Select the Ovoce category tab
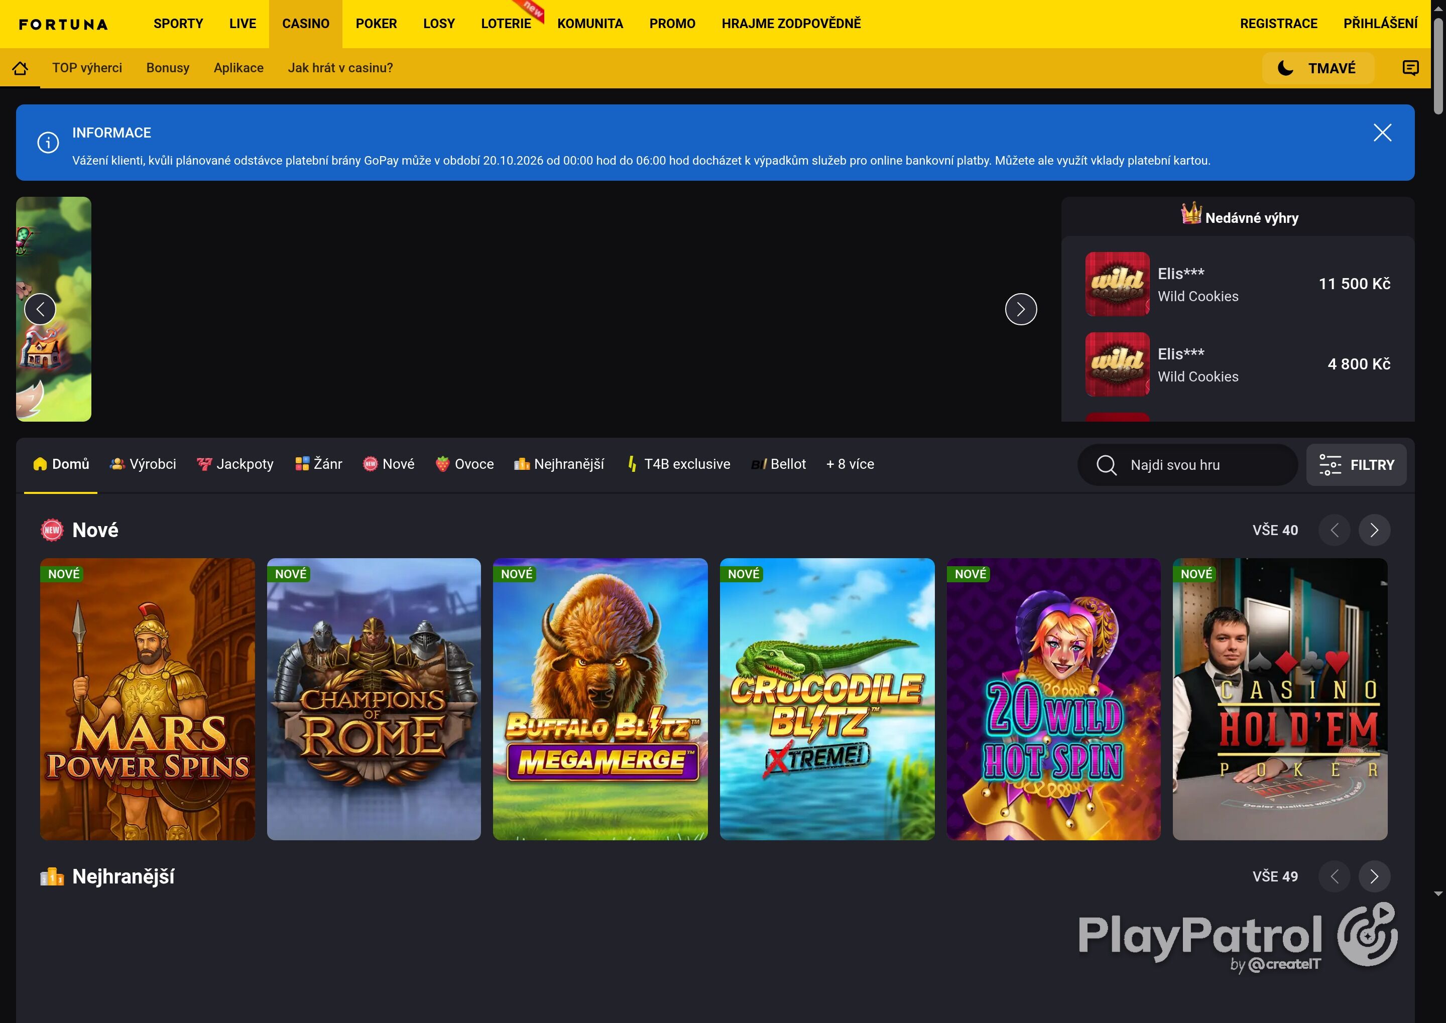The image size is (1446, 1023). (464, 464)
